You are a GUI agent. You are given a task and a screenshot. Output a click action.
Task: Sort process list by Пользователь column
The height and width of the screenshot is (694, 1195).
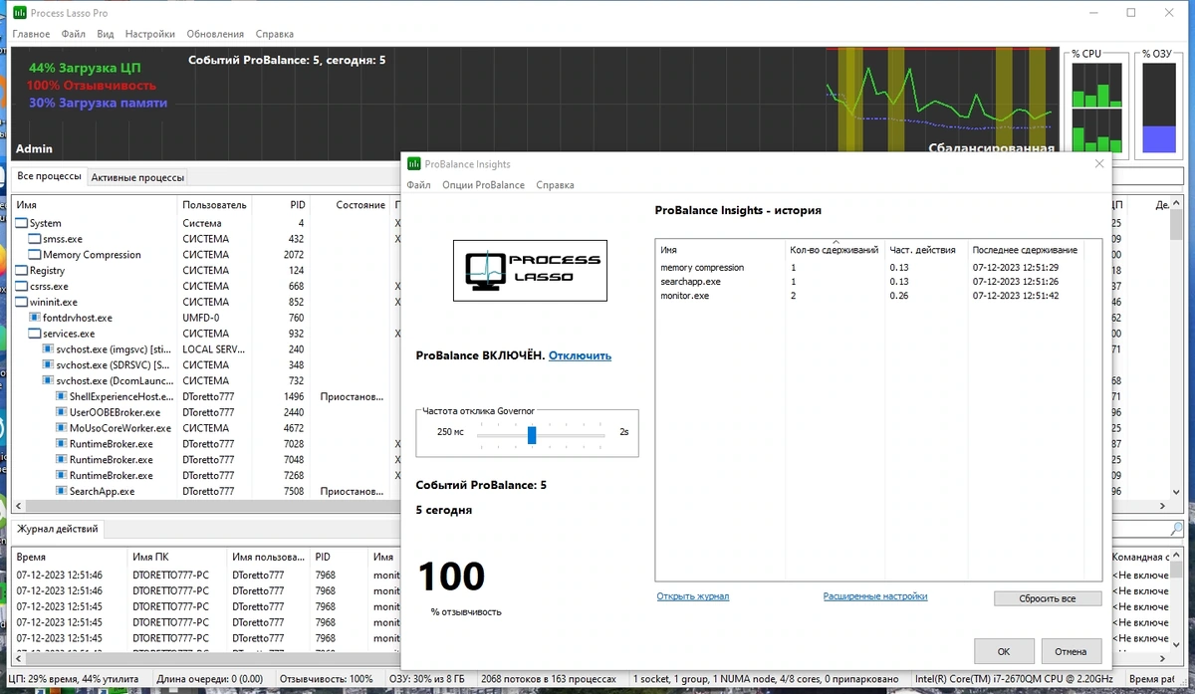pyautogui.click(x=214, y=204)
